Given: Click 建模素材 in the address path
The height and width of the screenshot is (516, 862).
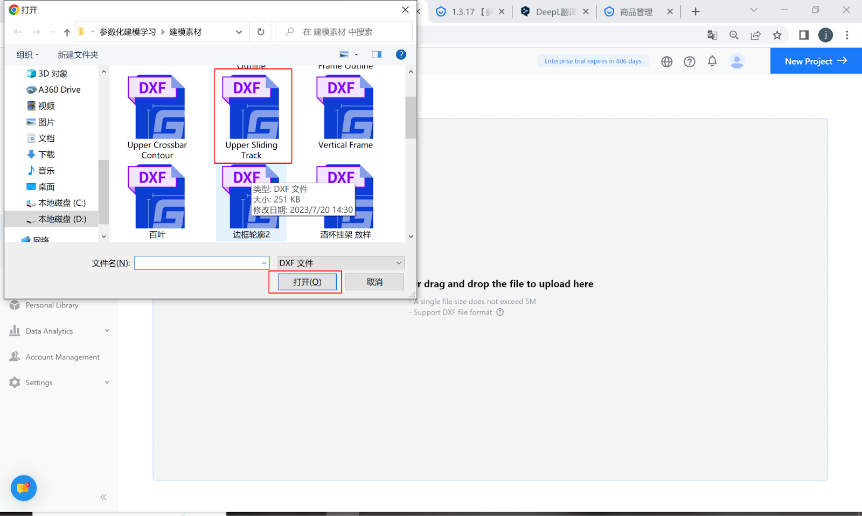Looking at the screenshot, I should pos(185,32).
